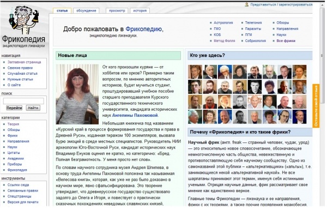Follow the Ангелины Пахомовой link
The width and height of the screenshot is (327, 208).
[135, 115]
